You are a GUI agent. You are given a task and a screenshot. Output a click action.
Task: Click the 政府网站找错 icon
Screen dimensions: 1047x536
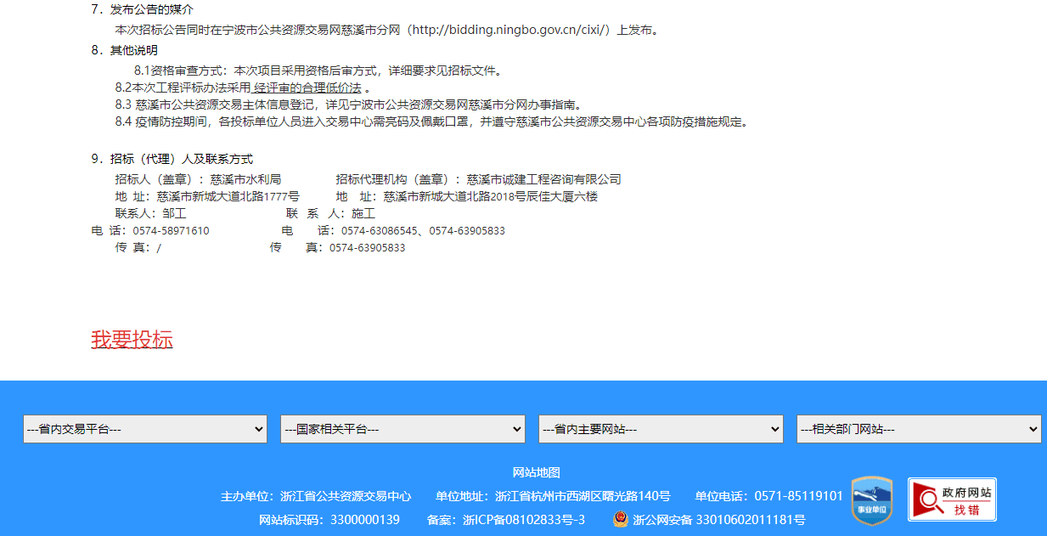(x=951, y=499)
